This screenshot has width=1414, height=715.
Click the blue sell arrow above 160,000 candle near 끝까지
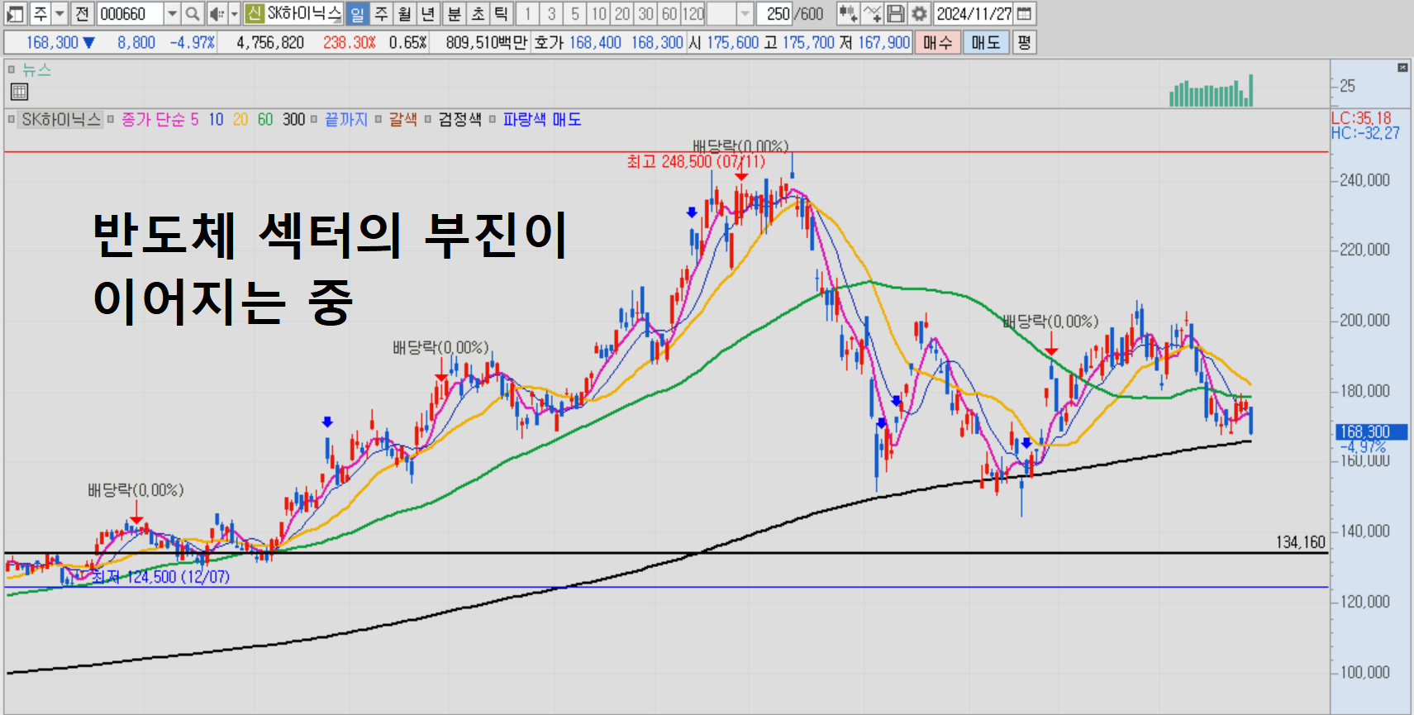tap(328, 422)
